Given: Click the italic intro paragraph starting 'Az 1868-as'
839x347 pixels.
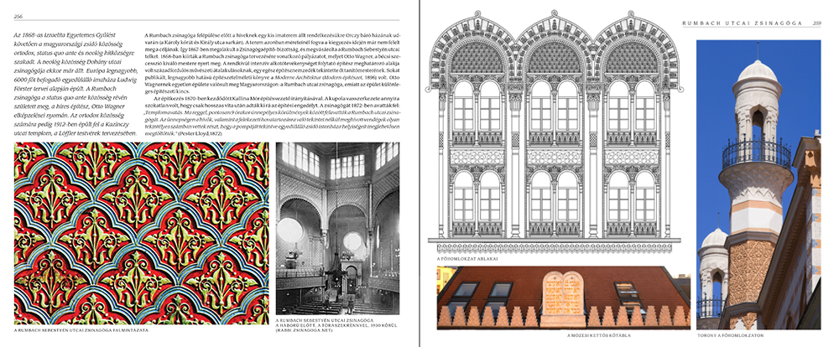Looking at the screenshot, I should (x=75, y=84).
